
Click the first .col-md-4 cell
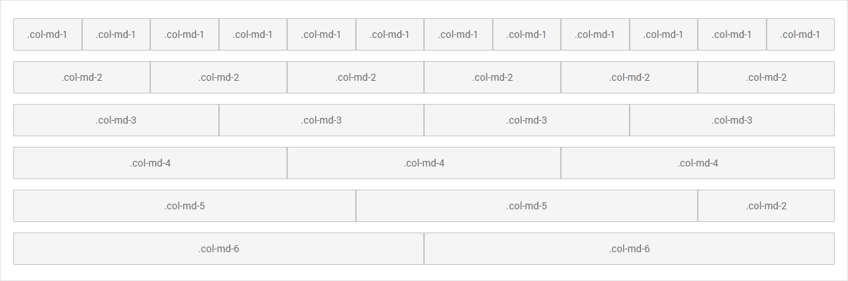coord(150,163)
